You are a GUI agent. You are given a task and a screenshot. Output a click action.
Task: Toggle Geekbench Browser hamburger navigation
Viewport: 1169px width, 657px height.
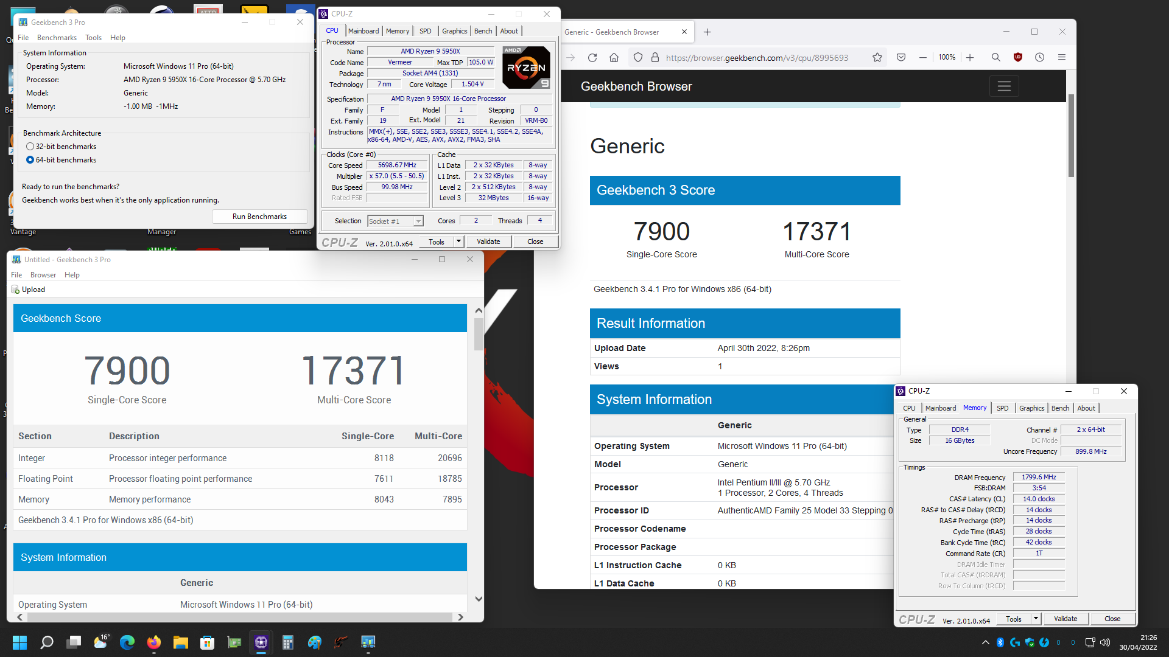click(x=1004, y=86)
